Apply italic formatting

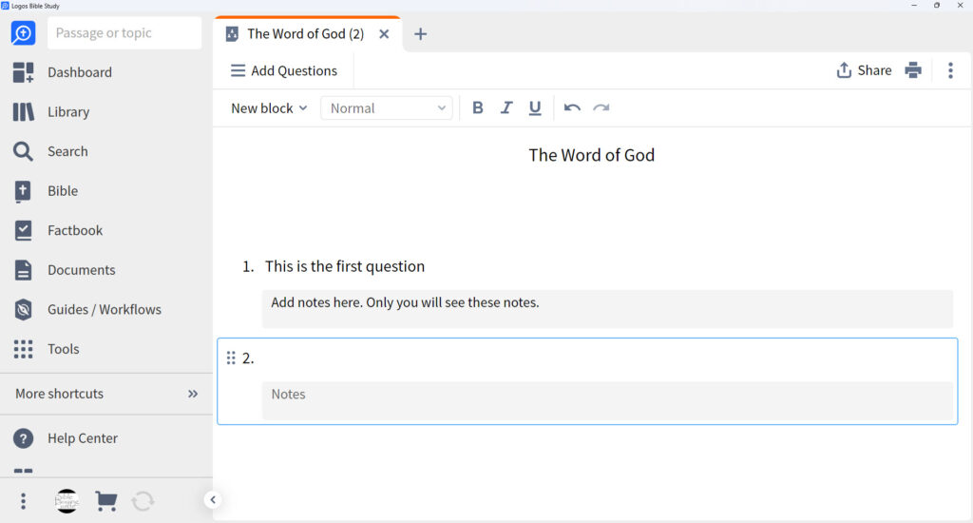[506, 108]
